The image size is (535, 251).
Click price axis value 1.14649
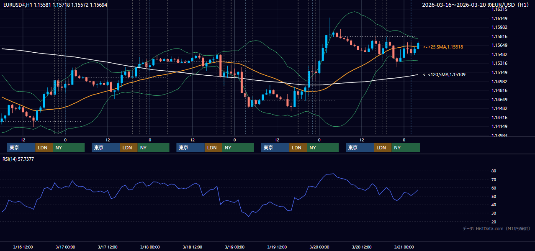[499, 100]
